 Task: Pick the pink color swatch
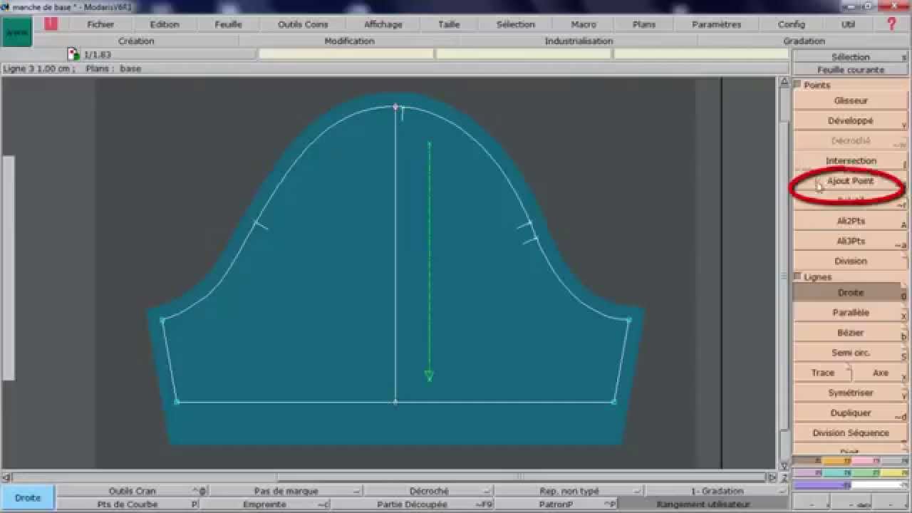866,461
